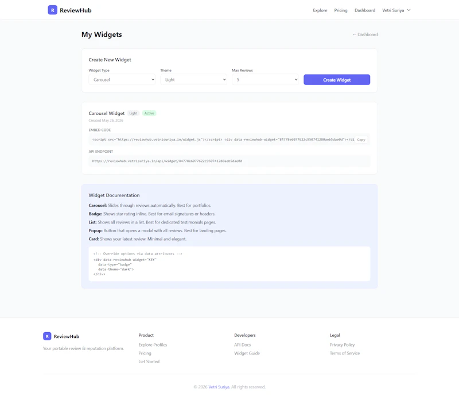This screenshot has width=459, height=404.
Task: Open the Widget Type dropdown
Action: (x=122, y=79)
